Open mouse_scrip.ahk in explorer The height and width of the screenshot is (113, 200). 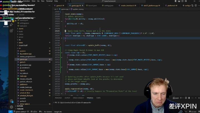(26, 79)
